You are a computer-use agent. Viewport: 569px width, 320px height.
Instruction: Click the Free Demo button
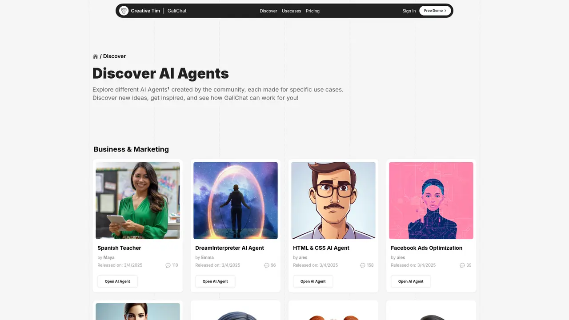(435, 11)
